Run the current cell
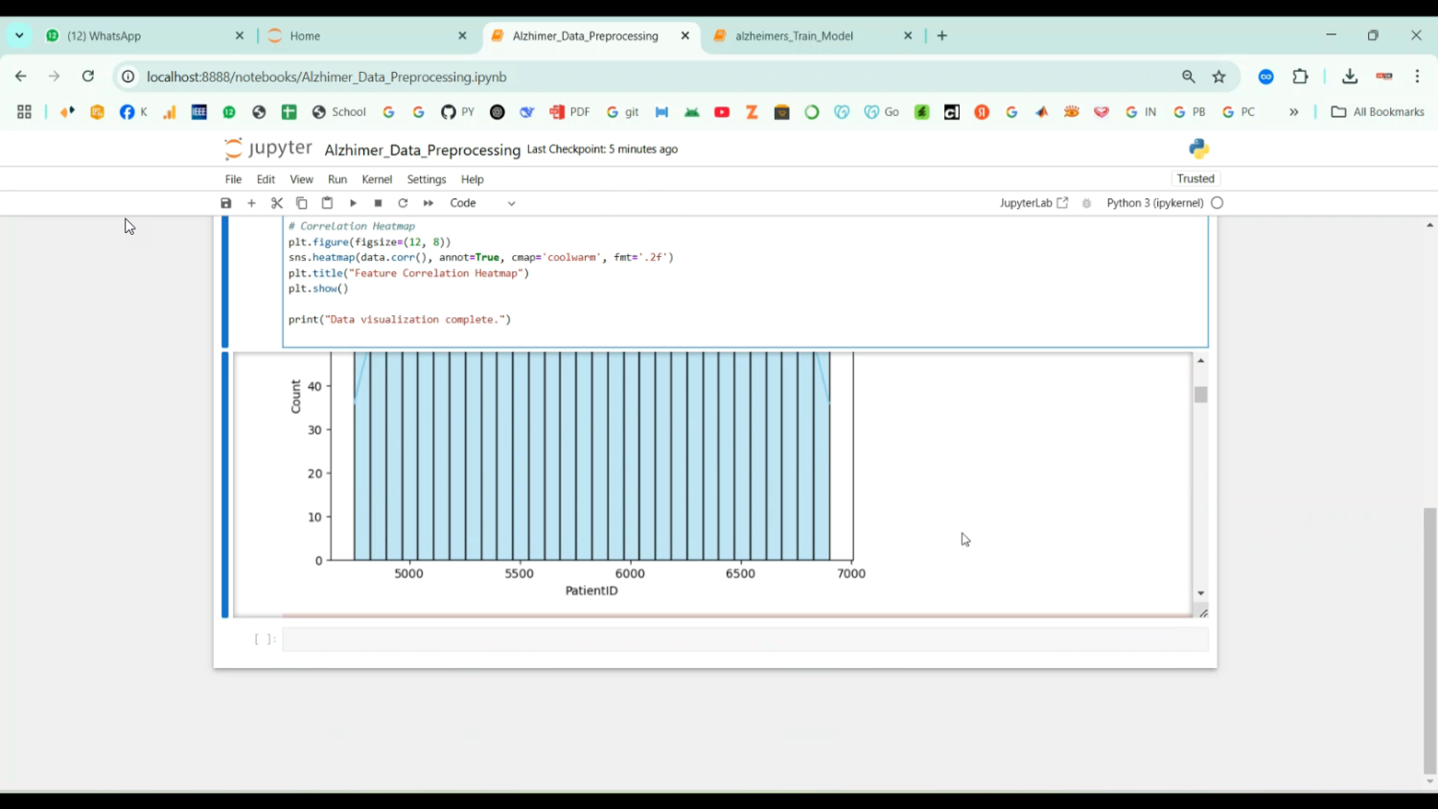This screenshot has width=1438, height=809. pyautogui.click(x=353, y=203)
